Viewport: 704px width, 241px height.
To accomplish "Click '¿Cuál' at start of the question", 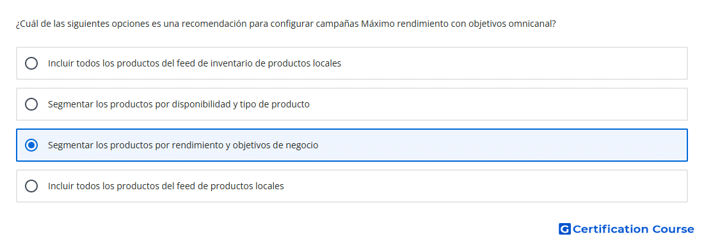I will [26, 24].
